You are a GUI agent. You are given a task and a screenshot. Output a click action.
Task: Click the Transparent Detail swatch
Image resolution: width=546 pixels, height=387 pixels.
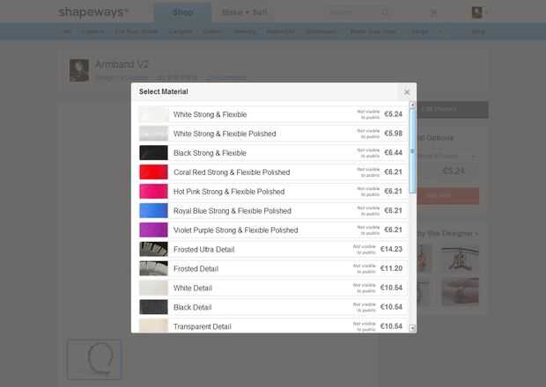pos(153,325)
